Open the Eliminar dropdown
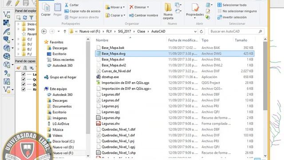 click(139, 7)
